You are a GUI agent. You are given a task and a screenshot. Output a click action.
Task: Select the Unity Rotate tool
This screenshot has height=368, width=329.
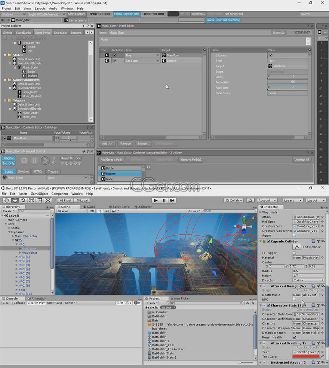tap(23, 200)
